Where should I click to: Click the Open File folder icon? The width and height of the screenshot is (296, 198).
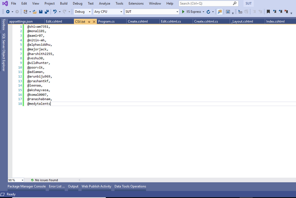[x=35, y=12]
